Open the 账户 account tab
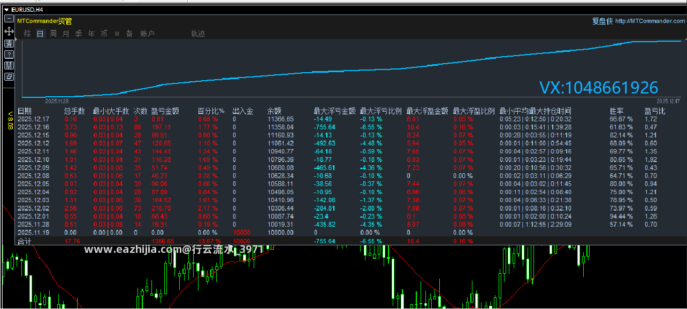Image resolution: width=687 pixels, height=309 pixels. tap(147, 34)
